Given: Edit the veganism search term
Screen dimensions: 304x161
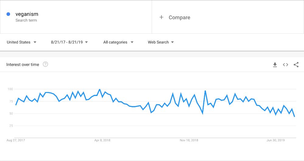Looking at the screenshot, I should 27,14.
